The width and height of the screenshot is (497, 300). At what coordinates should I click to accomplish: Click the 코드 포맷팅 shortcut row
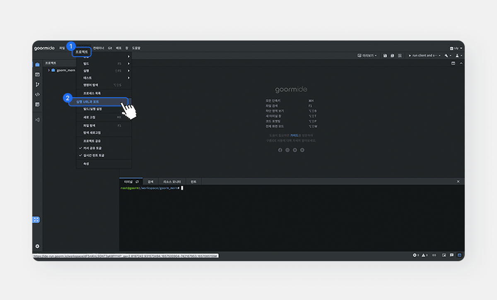point(292,121)
